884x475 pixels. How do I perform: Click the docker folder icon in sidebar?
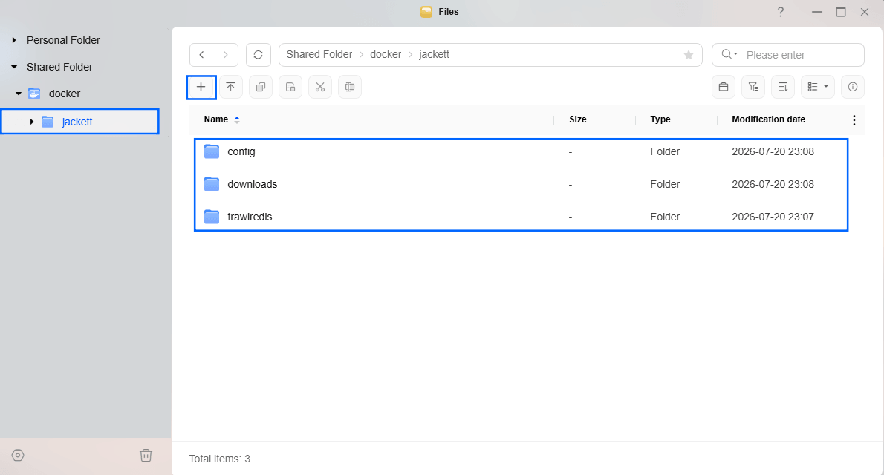click(34, 94)
